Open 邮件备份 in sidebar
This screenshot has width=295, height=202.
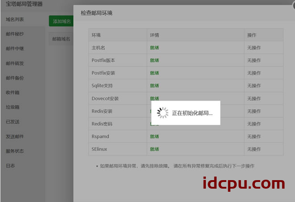15,78
